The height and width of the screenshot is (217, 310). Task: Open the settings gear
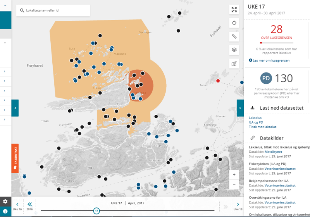(5, 201)
